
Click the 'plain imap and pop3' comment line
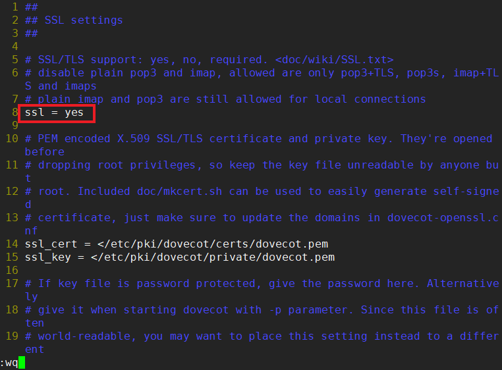click(x=225, y=99)
